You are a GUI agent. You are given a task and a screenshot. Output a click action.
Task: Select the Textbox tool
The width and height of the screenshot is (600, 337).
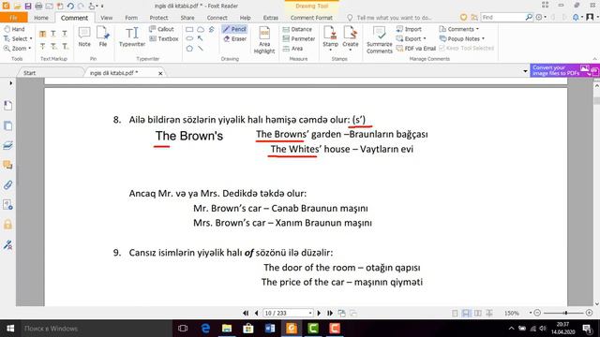(x=164, y=39)
